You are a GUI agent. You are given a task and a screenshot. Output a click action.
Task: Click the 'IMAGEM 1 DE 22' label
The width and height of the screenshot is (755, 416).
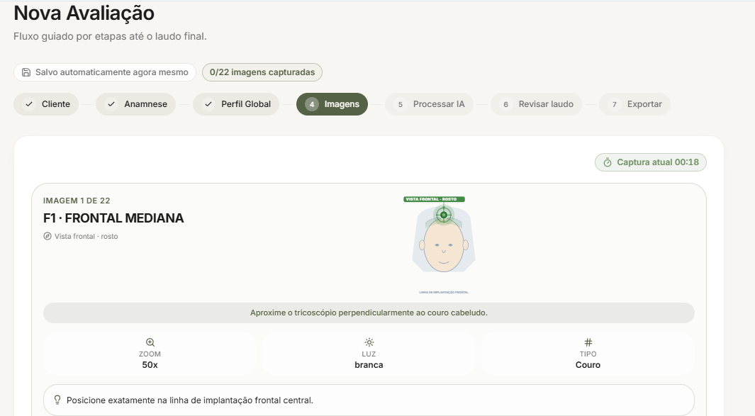77,201
